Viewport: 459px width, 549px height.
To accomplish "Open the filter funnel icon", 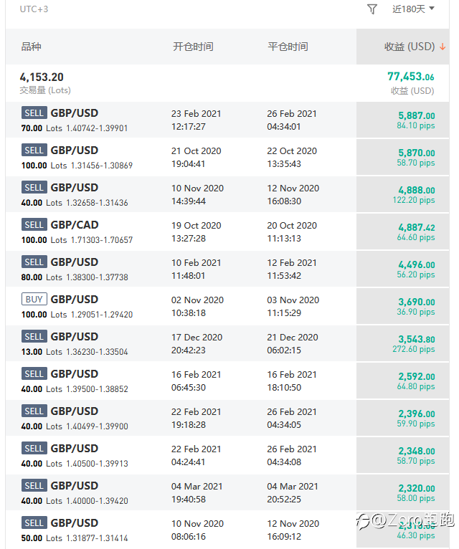I will click(x=372, y=9).
